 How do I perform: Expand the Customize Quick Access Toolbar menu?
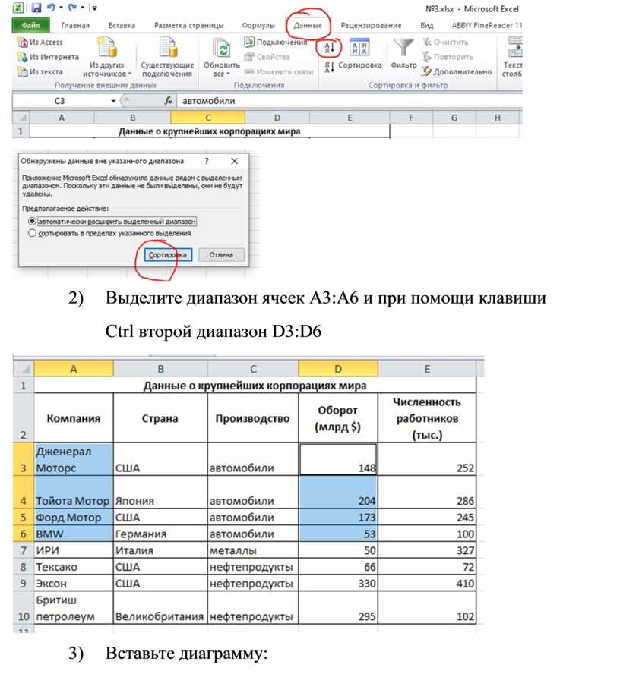pos(95,8)
